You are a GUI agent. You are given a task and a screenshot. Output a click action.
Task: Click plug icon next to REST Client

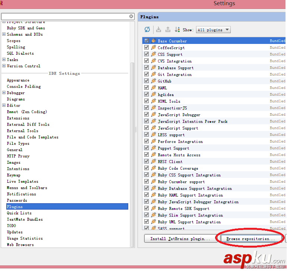(x=154, y=161)
